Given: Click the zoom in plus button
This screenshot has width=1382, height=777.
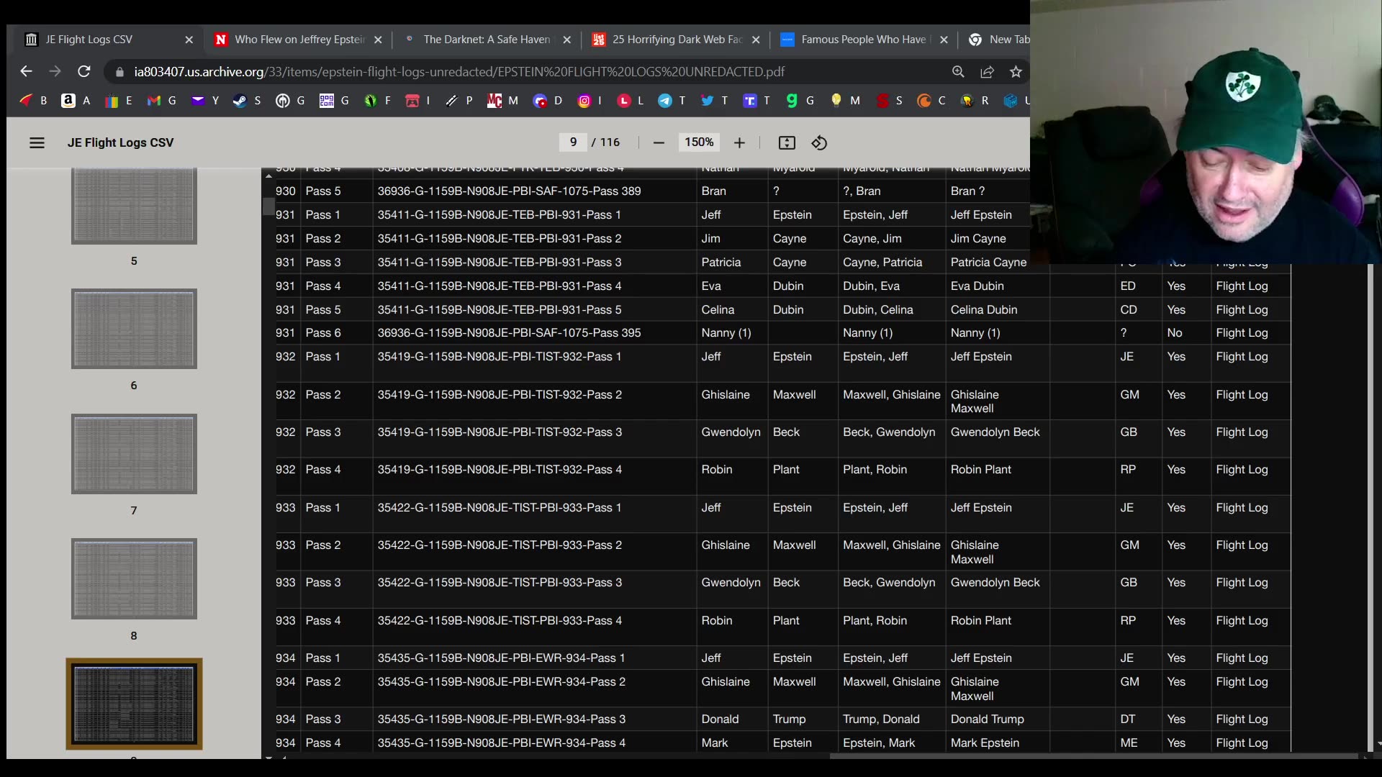Looking at the screenshot, I should (739, 142).
